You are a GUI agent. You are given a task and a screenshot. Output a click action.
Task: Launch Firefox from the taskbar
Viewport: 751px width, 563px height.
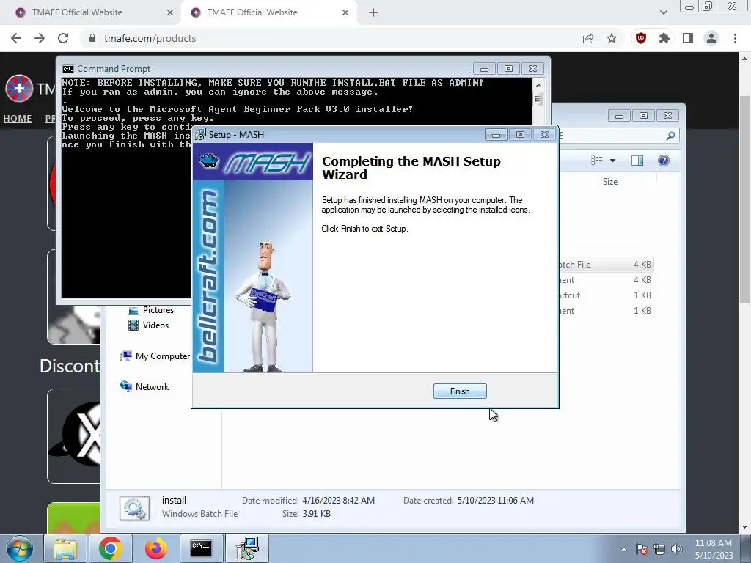click(156, 548)
